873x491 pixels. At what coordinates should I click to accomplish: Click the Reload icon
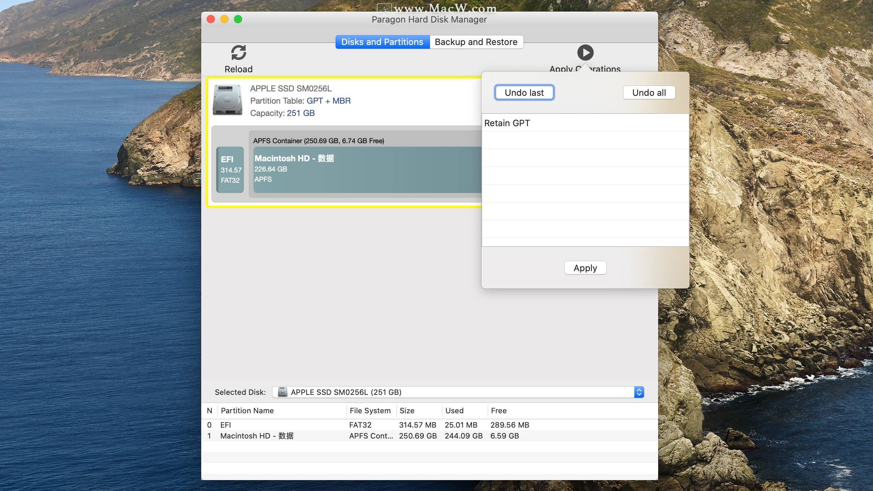238,53
